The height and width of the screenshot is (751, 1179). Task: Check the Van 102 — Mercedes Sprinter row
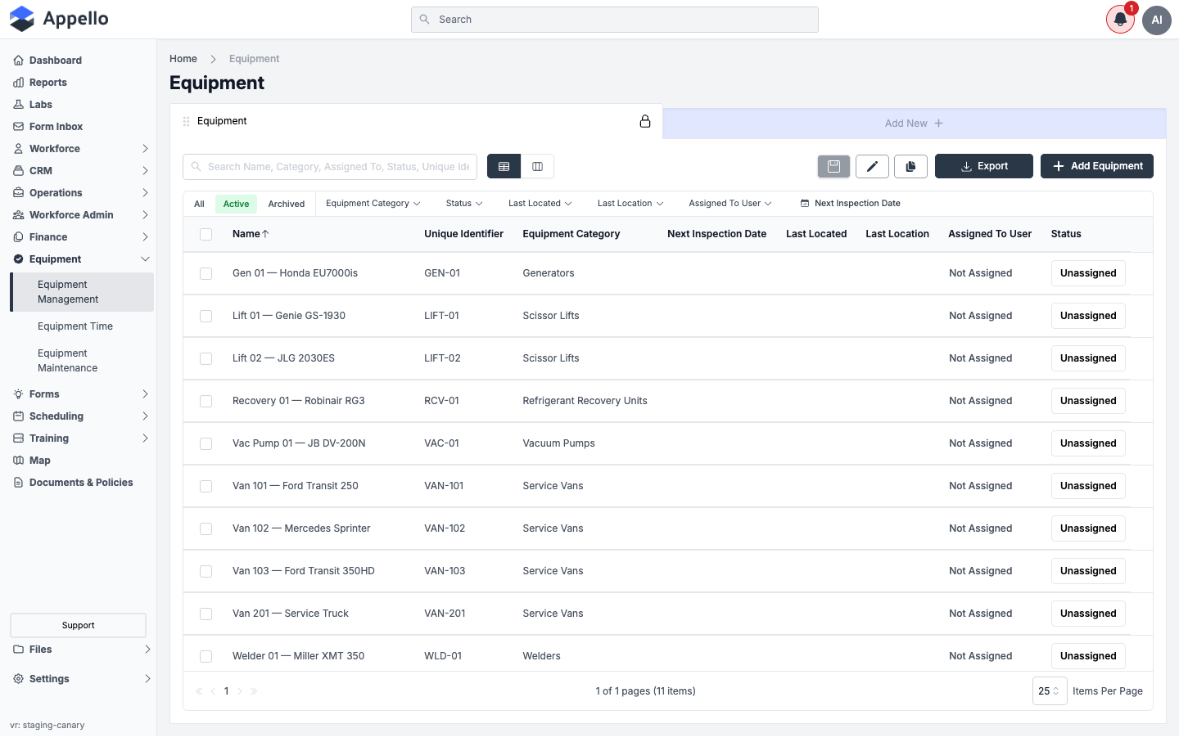click(206, 528)
